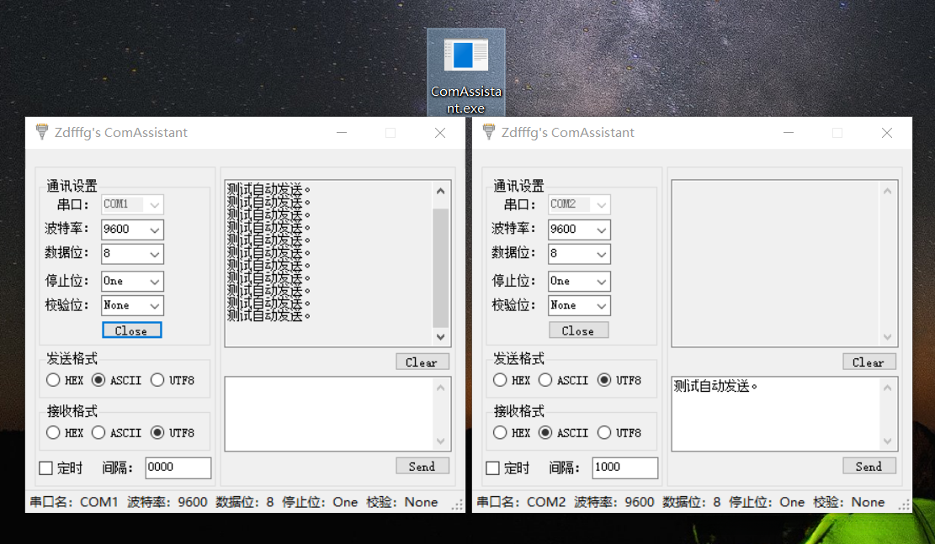Click the down arrow of COM1 receive scrollbar
The height and width of the screenshot is (544, 935).
441,336
